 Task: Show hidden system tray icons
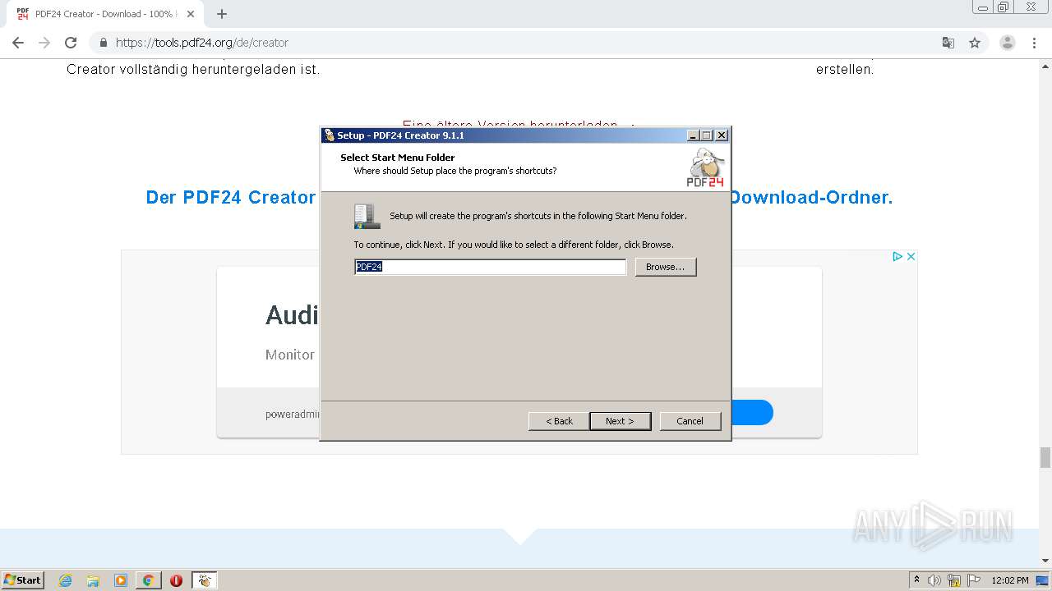click(x=916, y=580)
